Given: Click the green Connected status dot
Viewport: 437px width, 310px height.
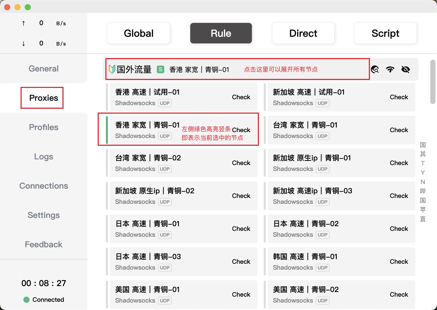Looking at the screenshot, I should click(x=26, y=300).
